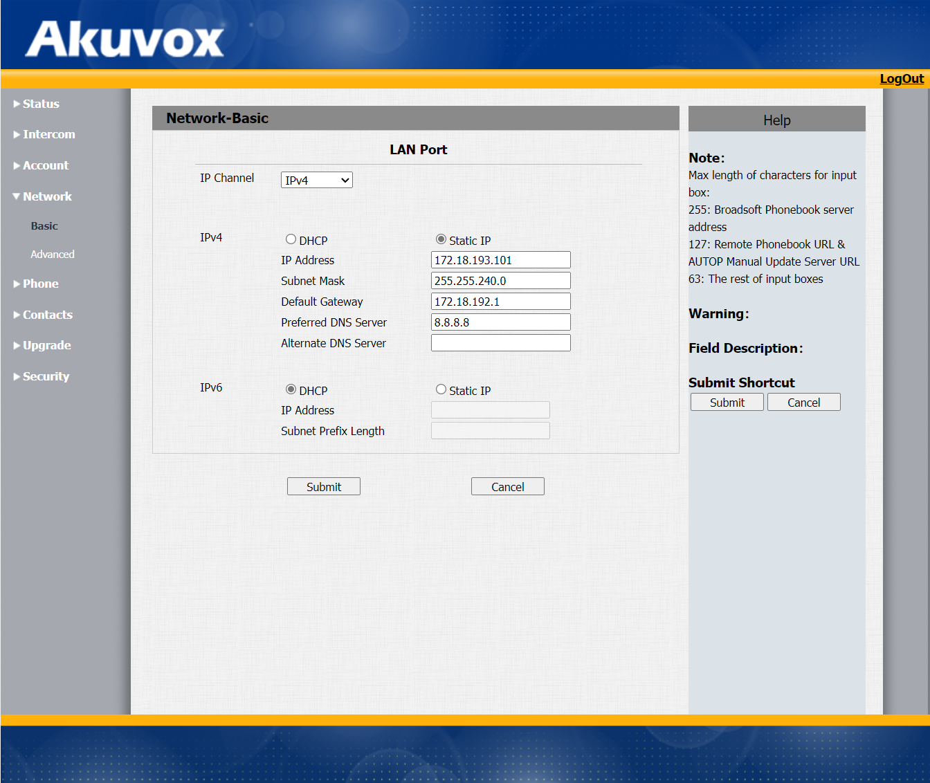Open the Phone settings section
This screenshot has height=783, width=930.
39,283
